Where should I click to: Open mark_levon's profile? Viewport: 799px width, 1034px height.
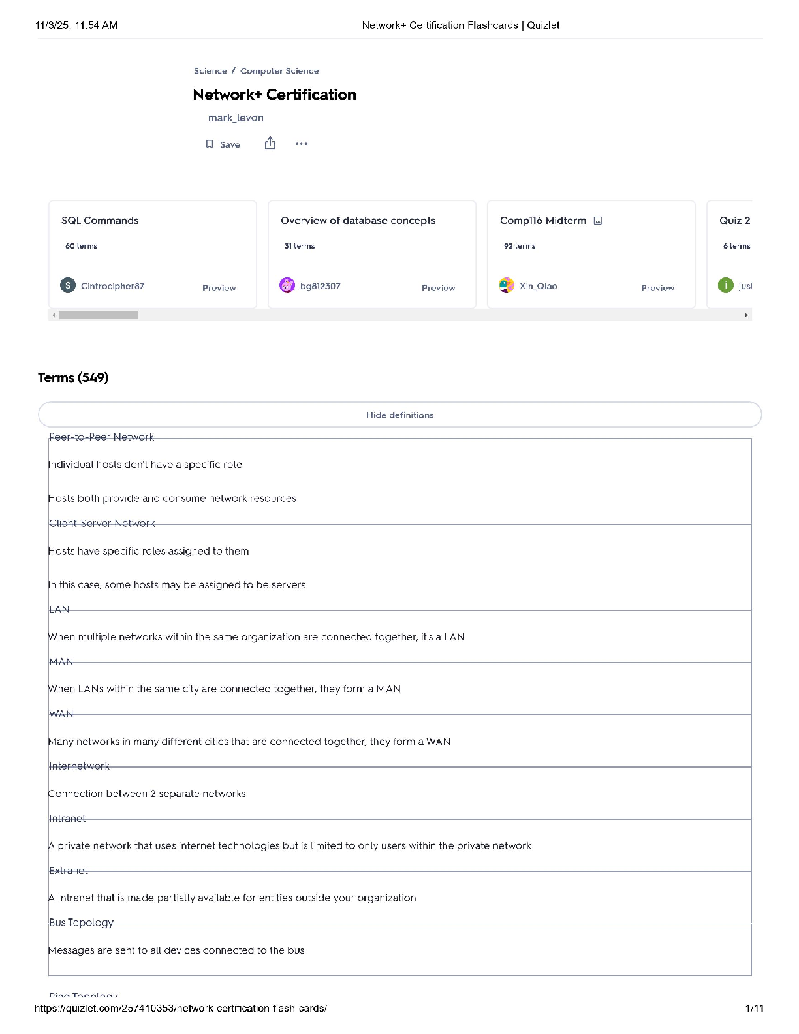coord(236,118)
